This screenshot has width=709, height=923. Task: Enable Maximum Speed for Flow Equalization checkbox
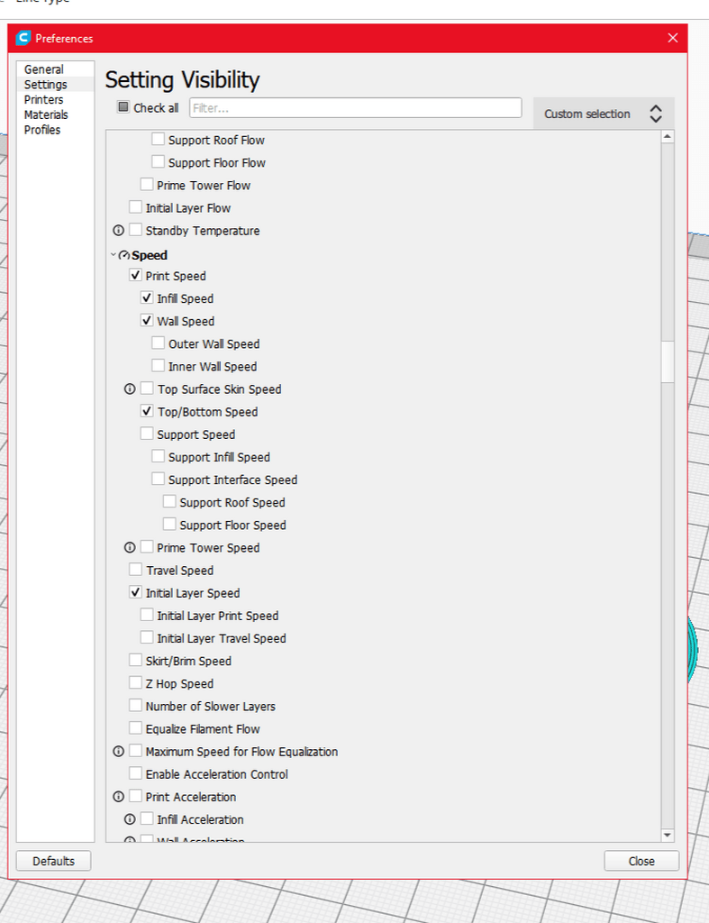[135, 751]
